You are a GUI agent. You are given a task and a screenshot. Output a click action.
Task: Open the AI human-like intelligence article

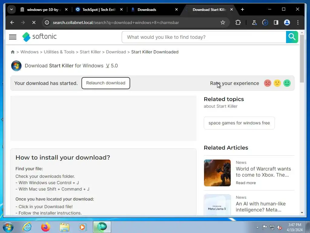coord(261,207)
